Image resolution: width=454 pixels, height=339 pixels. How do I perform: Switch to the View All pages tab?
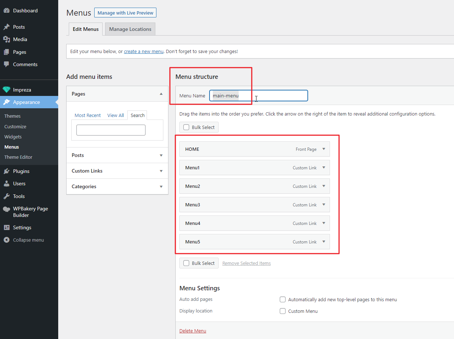tap(116, 115)
